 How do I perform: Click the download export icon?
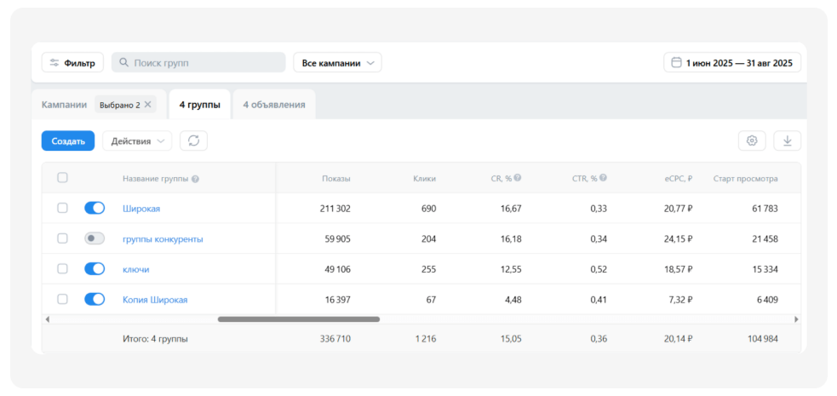(x=787, y=141)
